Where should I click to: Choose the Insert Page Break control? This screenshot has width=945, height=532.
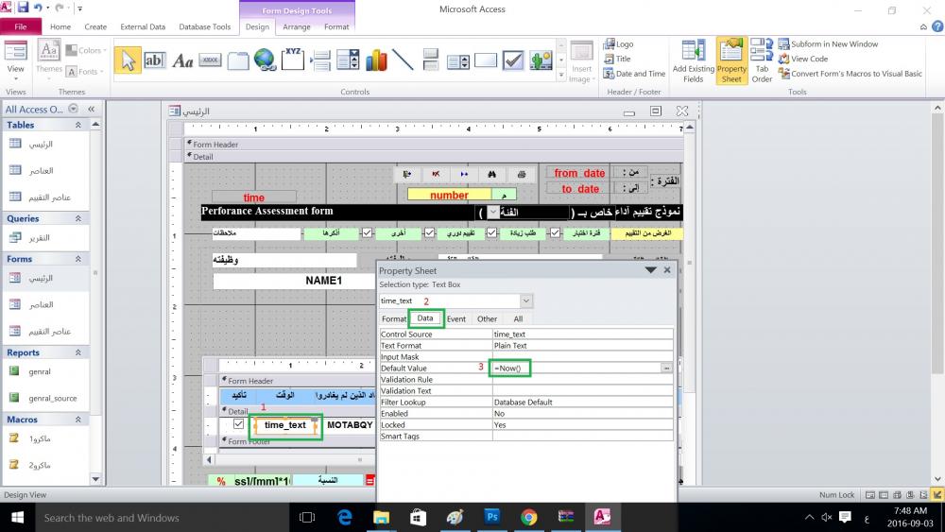point(320,60)
